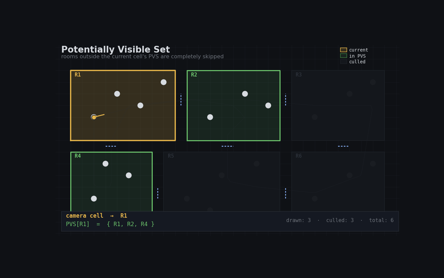Click the culled R3 room label
Screen dimensions: 444x278
(x=299, y=75)
